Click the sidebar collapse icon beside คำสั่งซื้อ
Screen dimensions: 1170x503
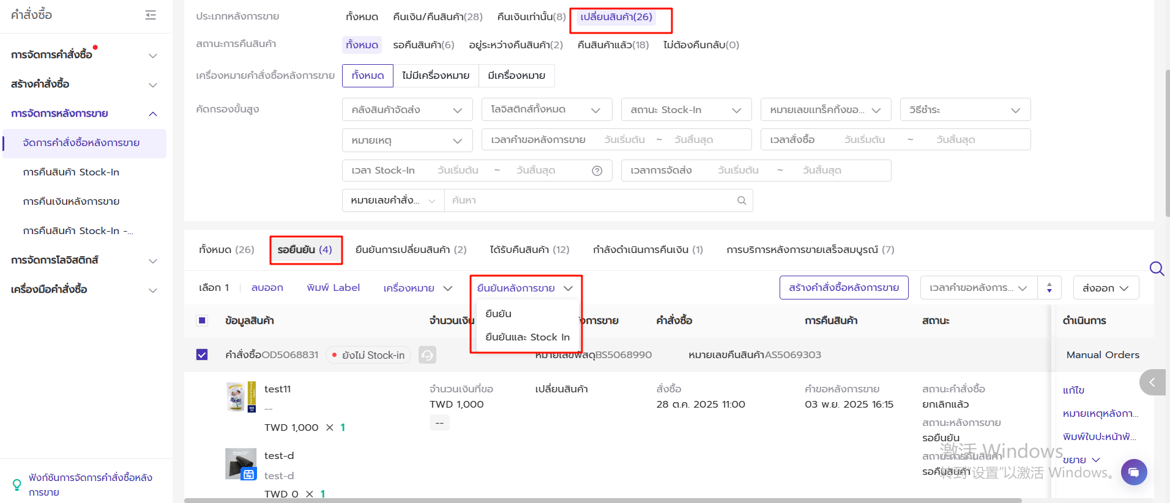click(x=151, y=15)
